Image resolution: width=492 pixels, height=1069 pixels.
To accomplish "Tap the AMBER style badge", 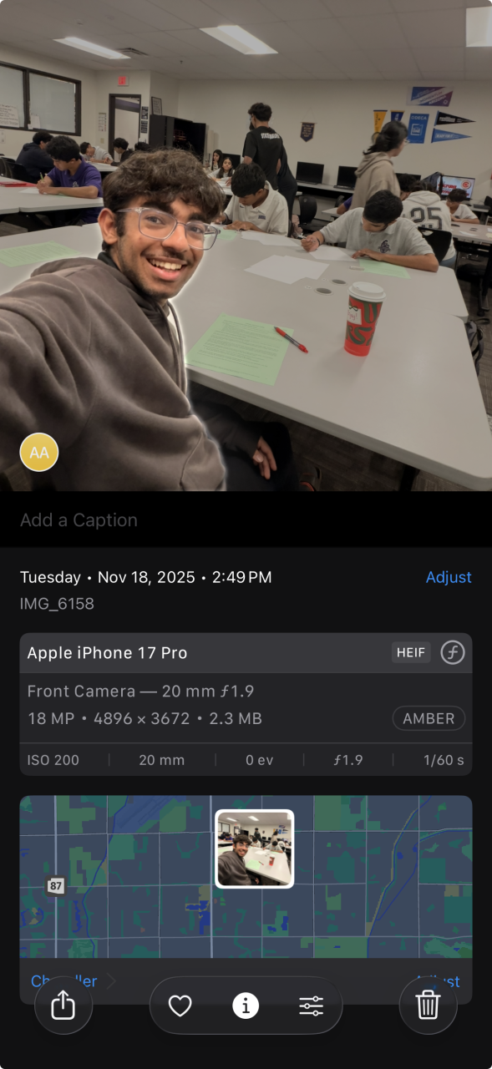I will (429, 718).
